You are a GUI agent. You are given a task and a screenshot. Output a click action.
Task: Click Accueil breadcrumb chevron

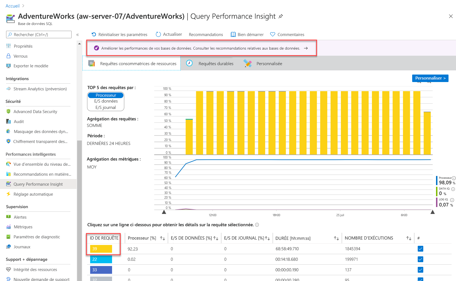23,6
